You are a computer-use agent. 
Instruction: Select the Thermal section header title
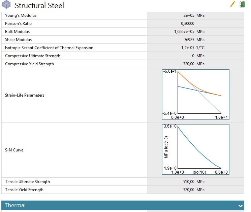tap(15, 205)
